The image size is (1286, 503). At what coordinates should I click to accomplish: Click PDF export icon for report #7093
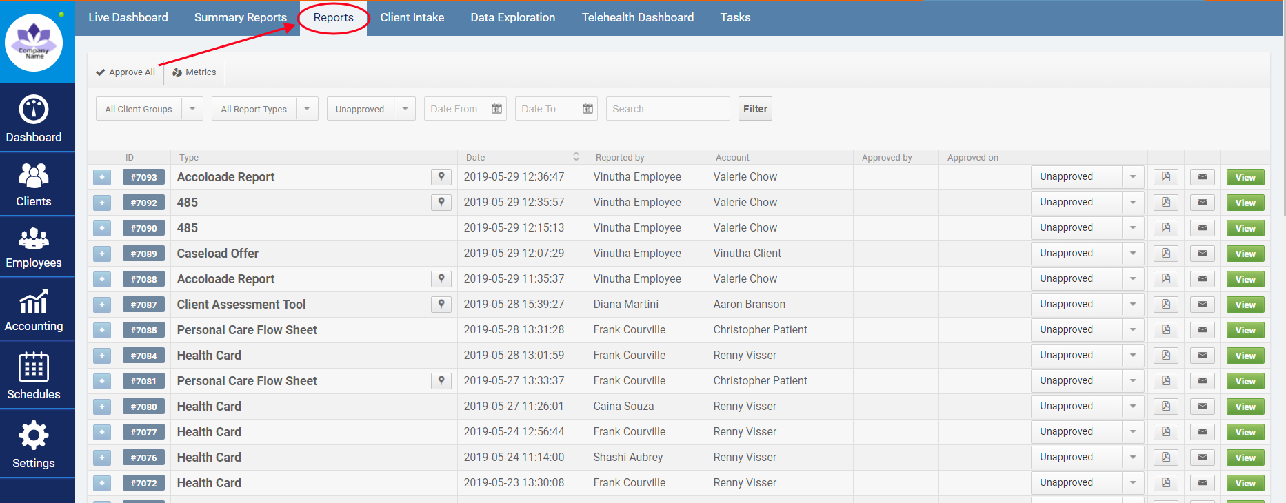click(x=1165, y=177)
